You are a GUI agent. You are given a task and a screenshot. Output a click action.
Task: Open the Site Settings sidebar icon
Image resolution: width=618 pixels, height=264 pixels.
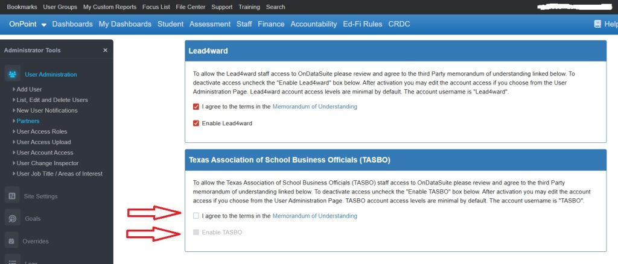[13, 196]
